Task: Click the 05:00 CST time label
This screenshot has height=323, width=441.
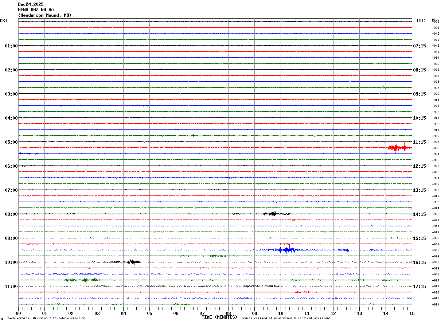Action: tap(11, 142)
